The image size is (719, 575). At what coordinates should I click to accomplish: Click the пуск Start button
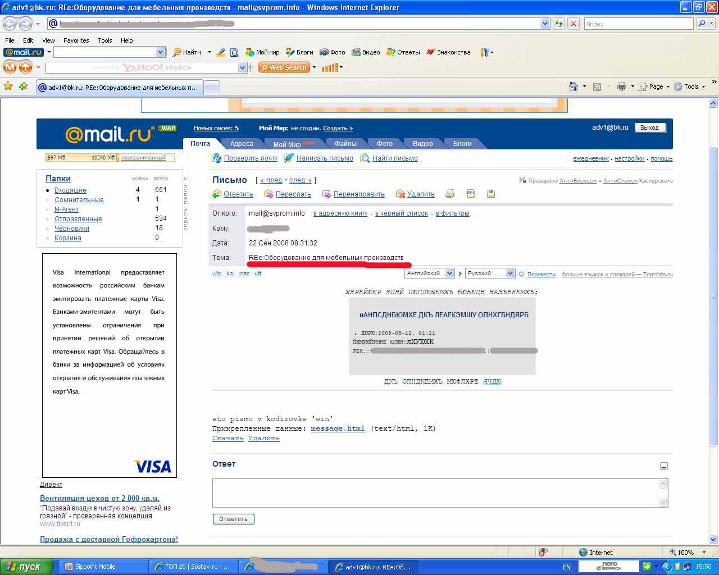click(27, 567)
